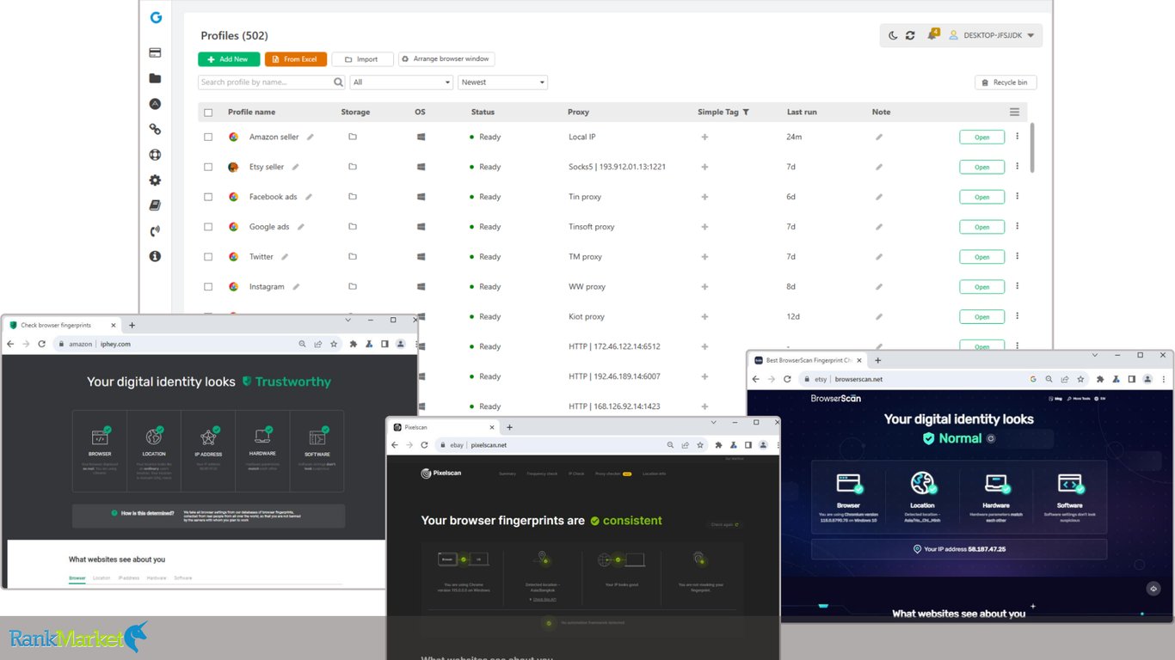This screenshot has width=1175, height=660.
Task: Click the scroll-to-top button on BrowserScan page
Action: [1153, 588]
